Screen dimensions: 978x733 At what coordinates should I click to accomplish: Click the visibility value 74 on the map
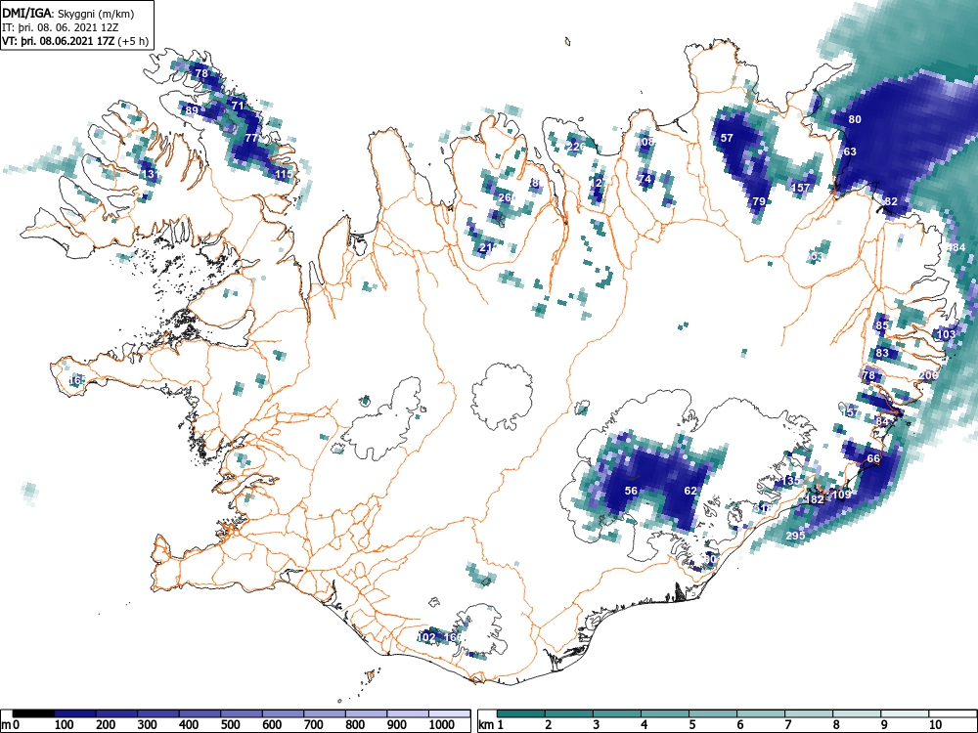(645, 179)
